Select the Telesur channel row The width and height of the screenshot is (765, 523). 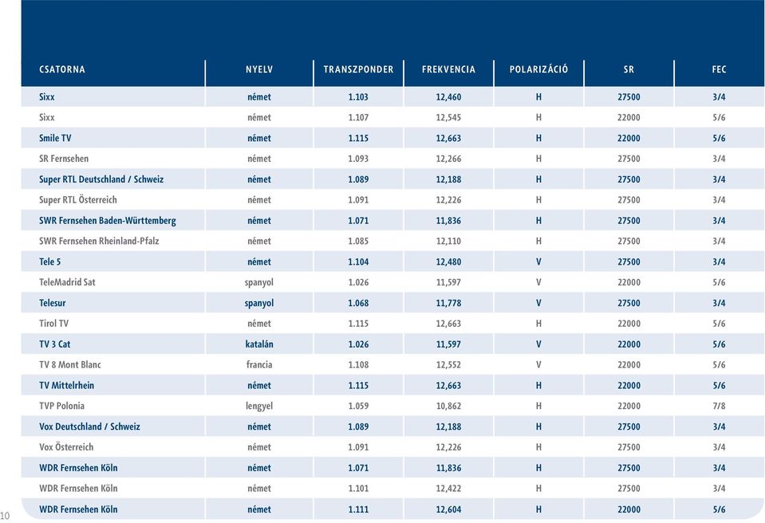click(392, 303)
